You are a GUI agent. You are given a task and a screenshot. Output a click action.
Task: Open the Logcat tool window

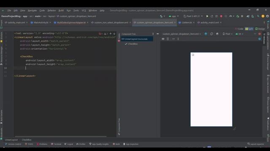69,144
